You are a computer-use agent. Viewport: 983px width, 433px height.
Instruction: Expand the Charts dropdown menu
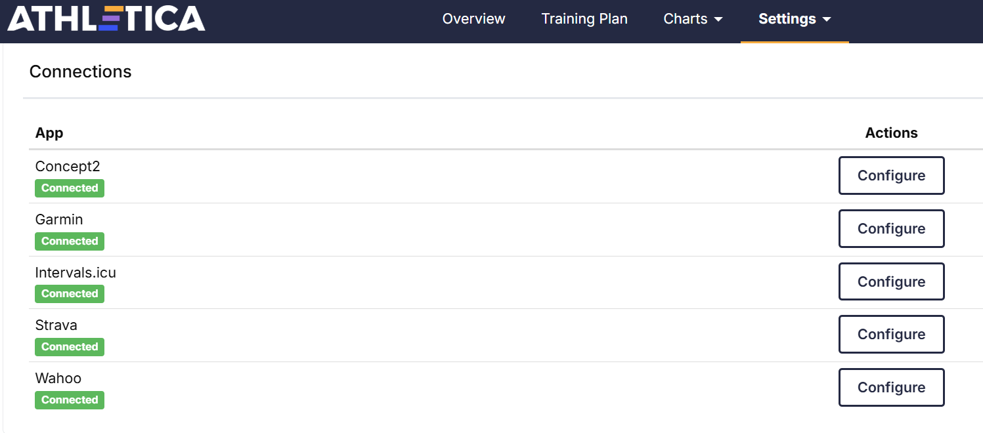[x=693, y=19]
